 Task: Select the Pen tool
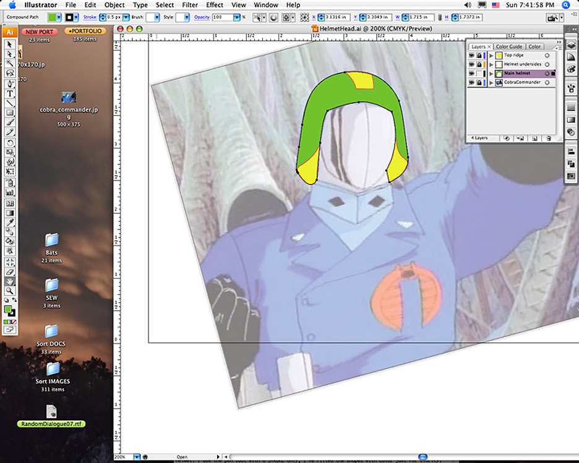(10, 83)
